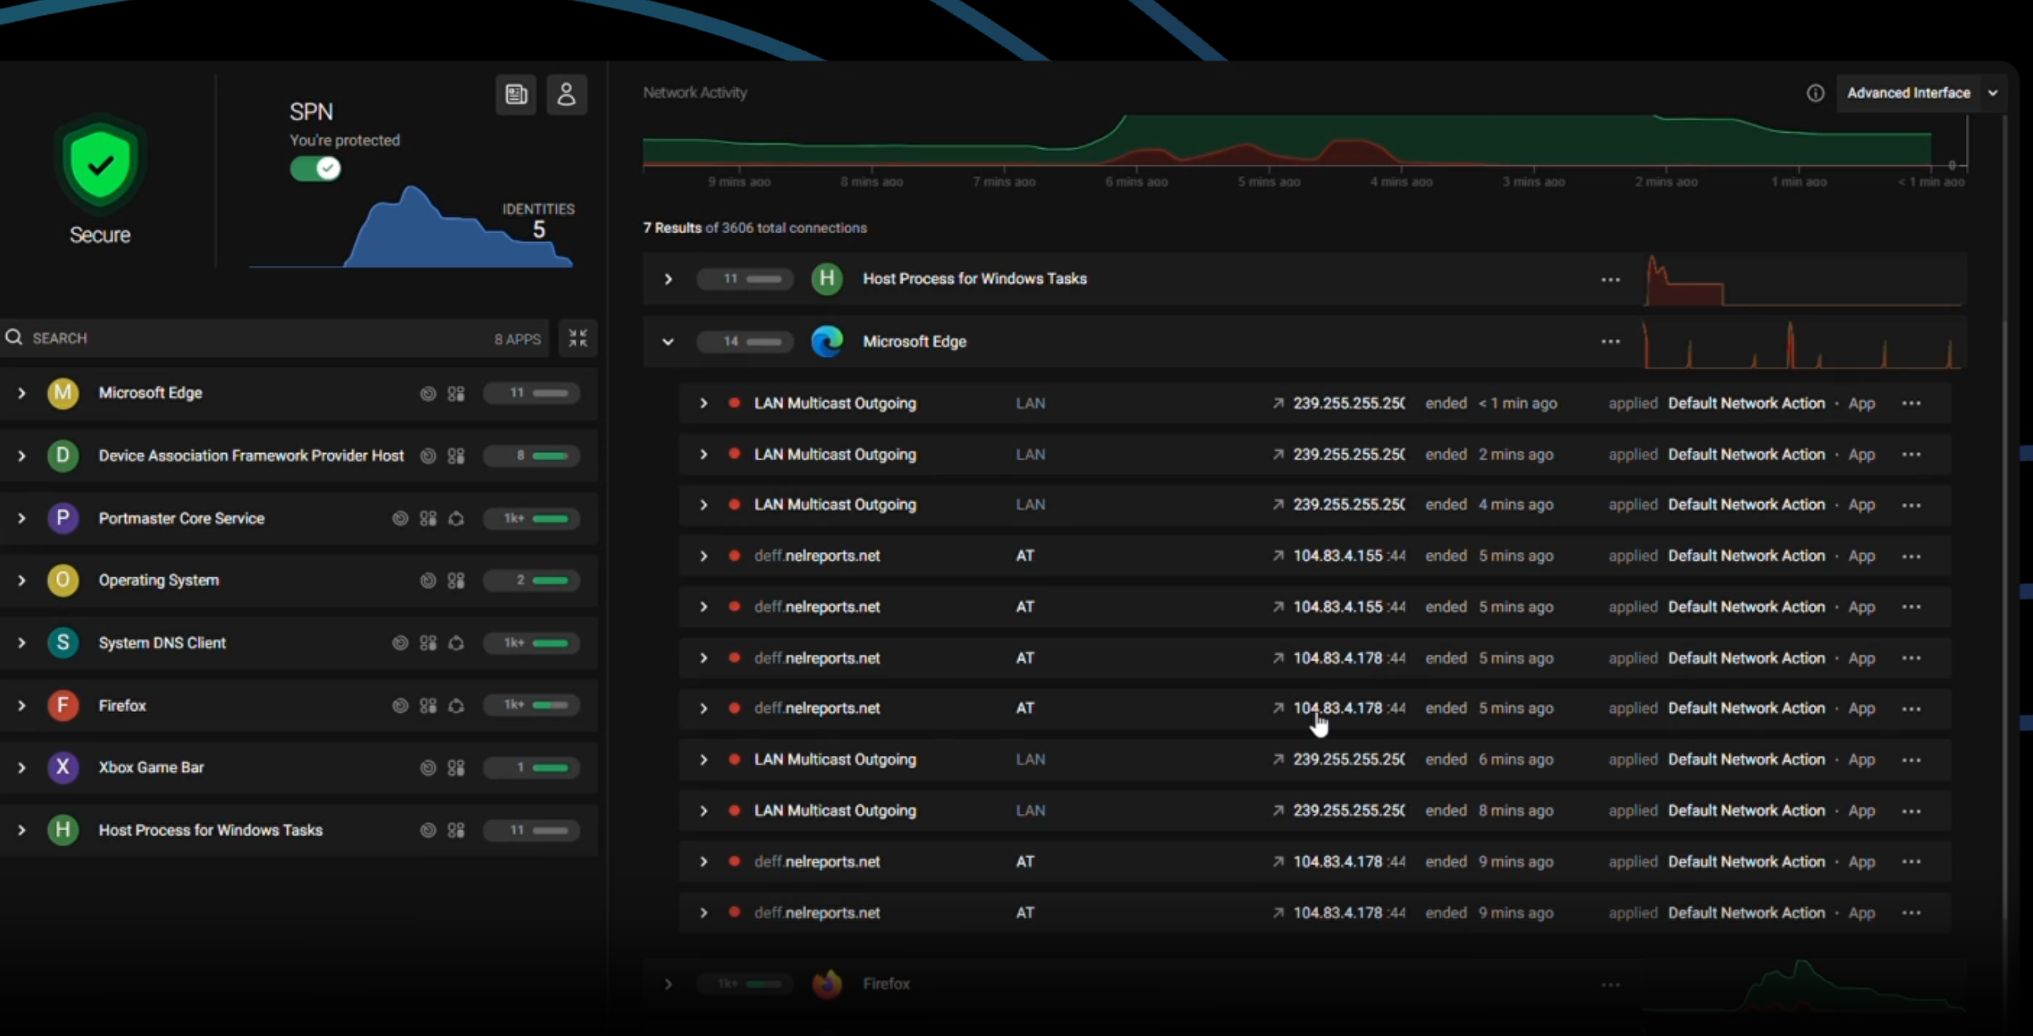Open Microsoft Edge group three-dot menu
Image resolution: width=2033 pixels, height=1036 pixels.
[1611, 342]
